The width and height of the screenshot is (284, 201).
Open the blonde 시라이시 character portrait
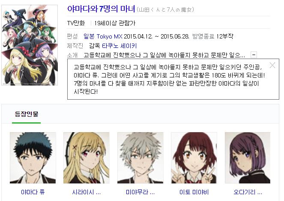87,158
